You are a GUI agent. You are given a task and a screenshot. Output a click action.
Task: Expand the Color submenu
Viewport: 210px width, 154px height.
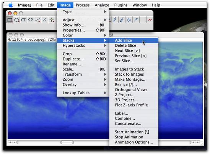tap(83, 35)
